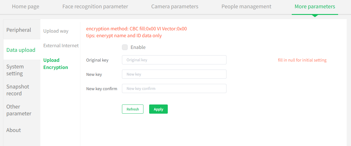Select Upload Encryption submenu item
Image resolution: width=351 pixels, height=146 pixels.
coord(56,64)
